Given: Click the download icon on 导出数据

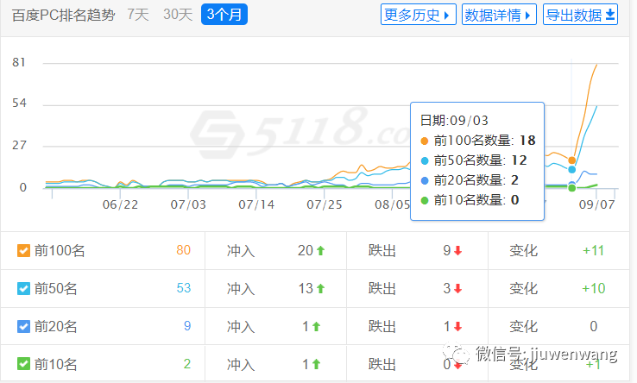Looking at the screenshot, I should pyautogui.click(x=611, y=15).
